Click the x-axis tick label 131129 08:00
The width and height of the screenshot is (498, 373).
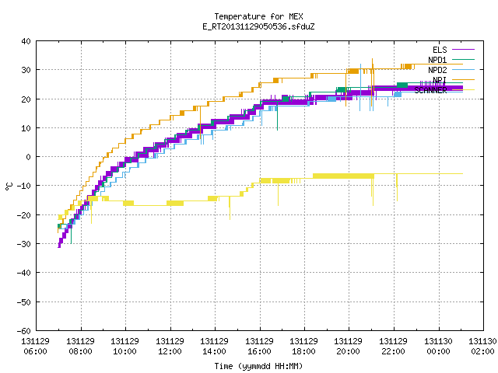coord(80,347)
